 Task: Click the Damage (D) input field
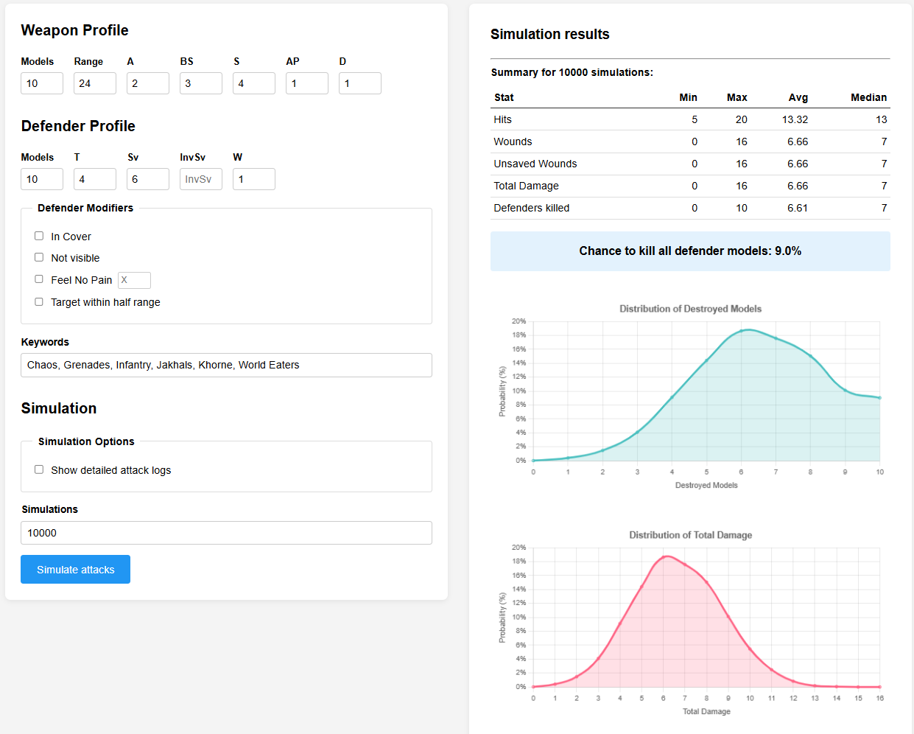360,83
